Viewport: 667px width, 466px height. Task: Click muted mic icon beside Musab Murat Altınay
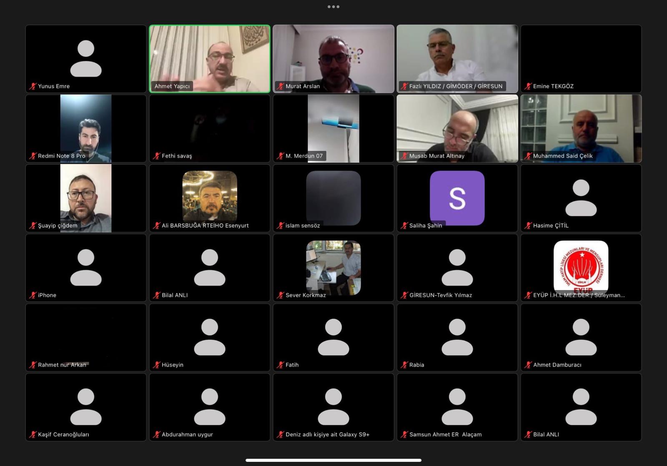pyautogui.click(x=404, y=156)
